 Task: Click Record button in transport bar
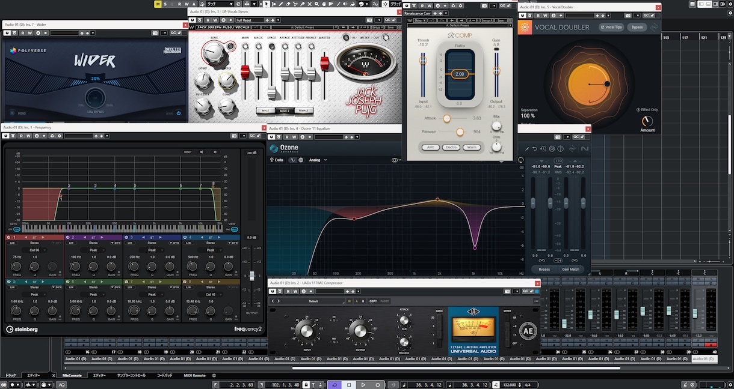pos(378,385)
